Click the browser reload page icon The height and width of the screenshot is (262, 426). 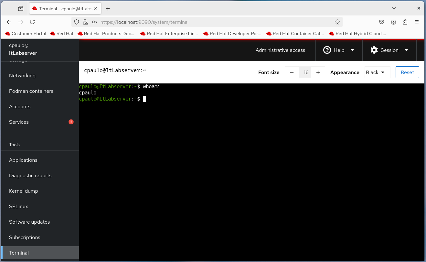tap(32, 22)
